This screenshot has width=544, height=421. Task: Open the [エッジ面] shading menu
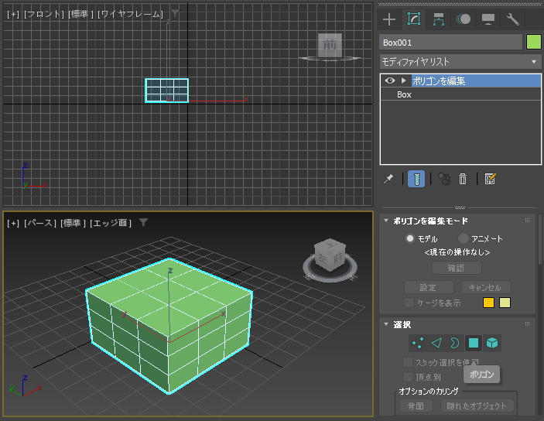point(111,223)
